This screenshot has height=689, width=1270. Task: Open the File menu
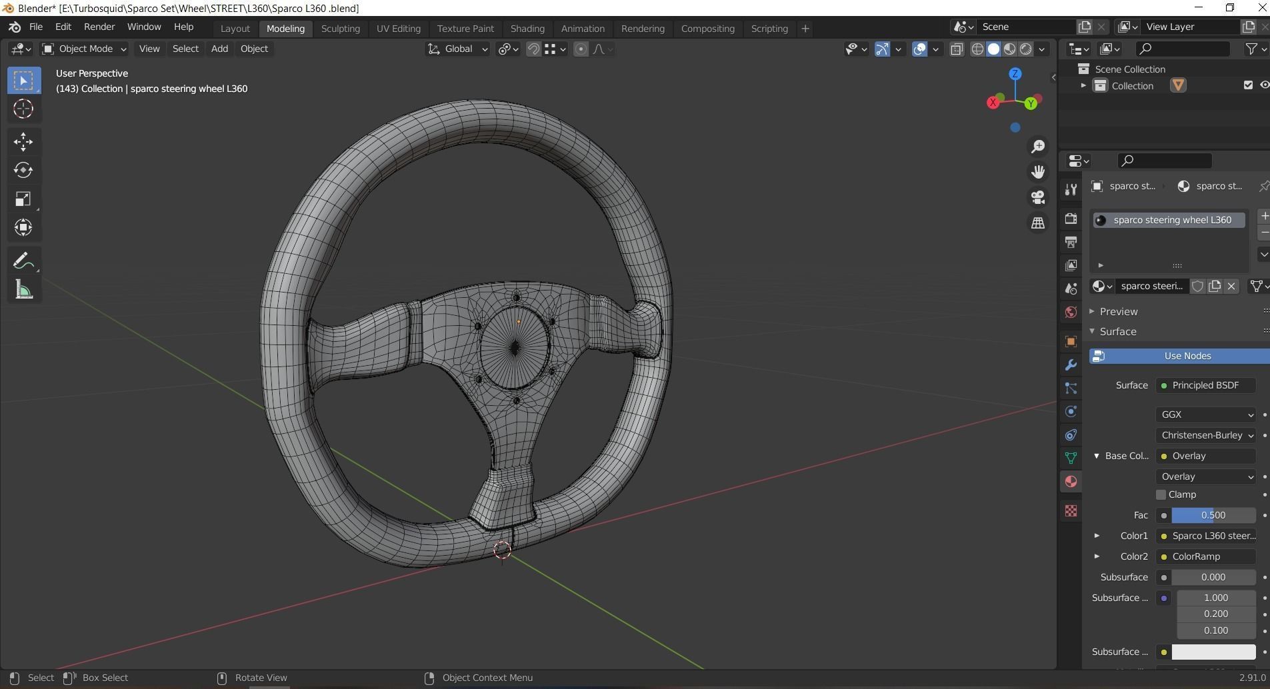(36, 27)
